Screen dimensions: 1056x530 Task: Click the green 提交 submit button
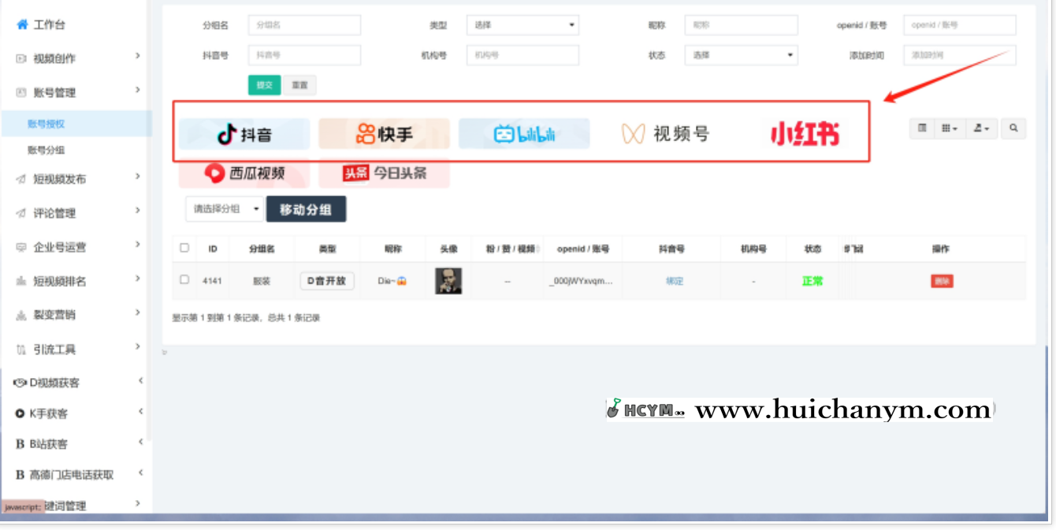click(264, 84)
